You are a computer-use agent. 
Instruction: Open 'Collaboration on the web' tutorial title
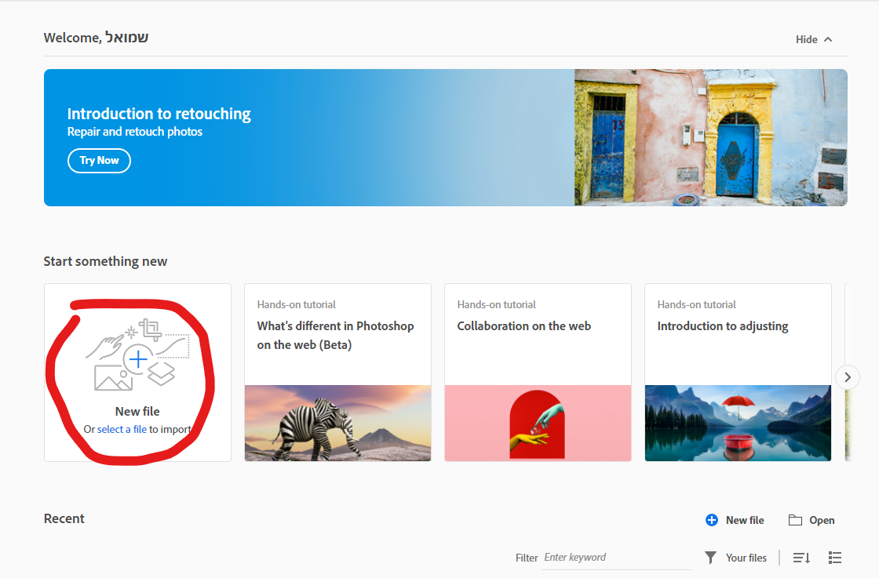[x=523, y=326]
